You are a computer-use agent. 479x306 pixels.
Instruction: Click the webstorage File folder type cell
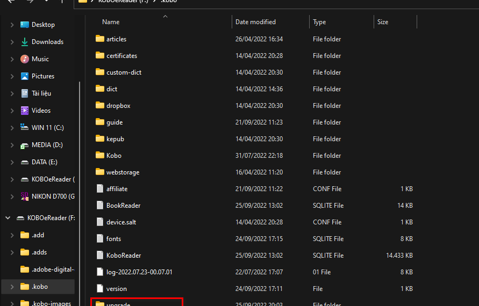click(327, 172)
